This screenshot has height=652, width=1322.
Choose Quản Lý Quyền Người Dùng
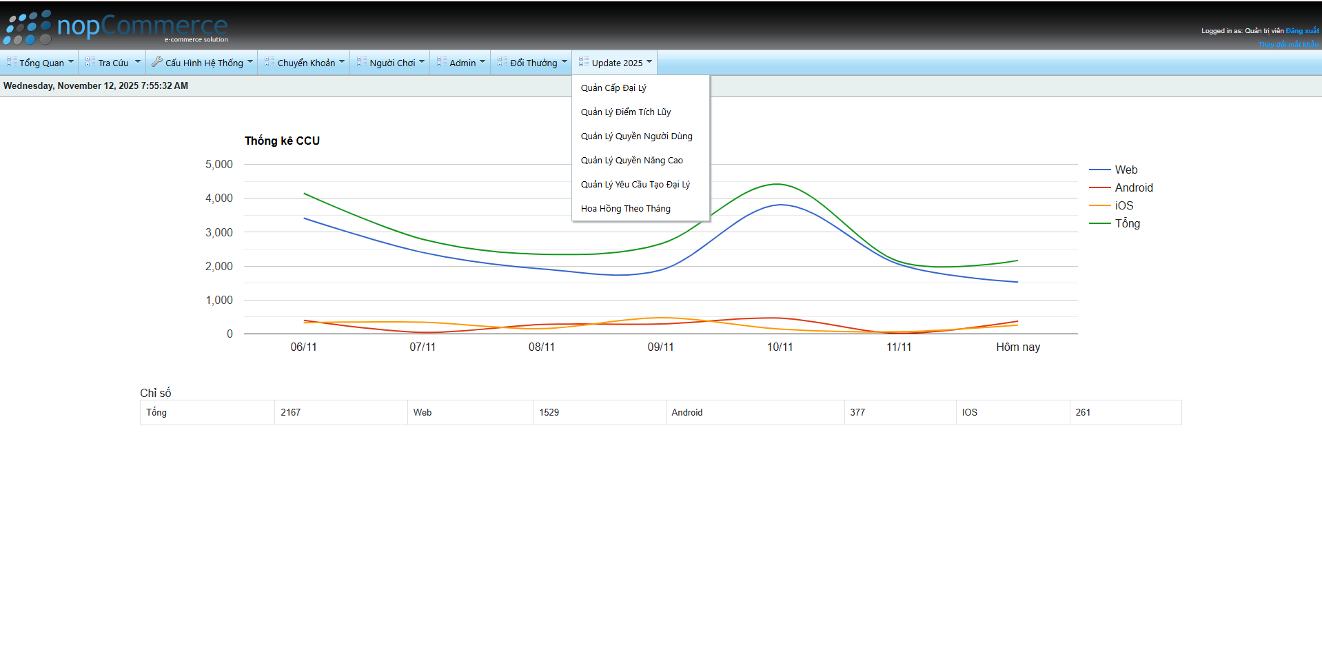coord(636,136)
